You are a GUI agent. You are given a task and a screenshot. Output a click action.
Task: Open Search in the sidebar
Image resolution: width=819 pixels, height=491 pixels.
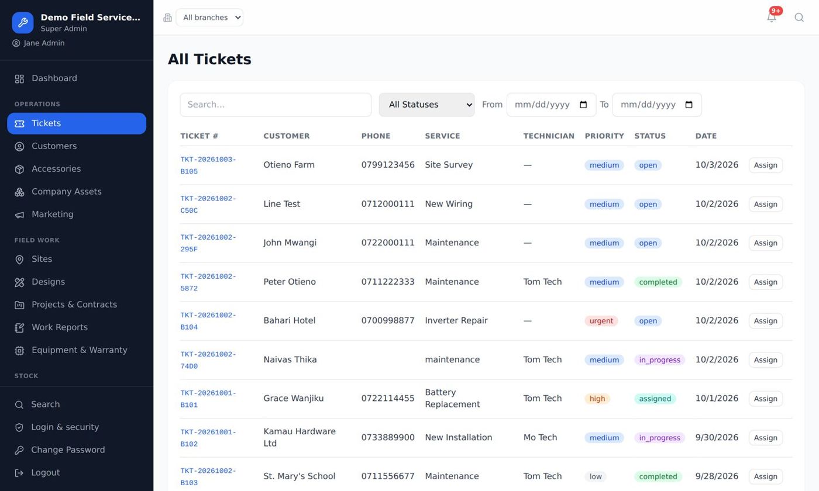(77, 404)
